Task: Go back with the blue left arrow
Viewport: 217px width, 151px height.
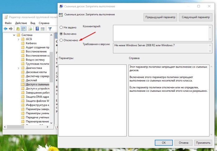Action: (6, 29)
